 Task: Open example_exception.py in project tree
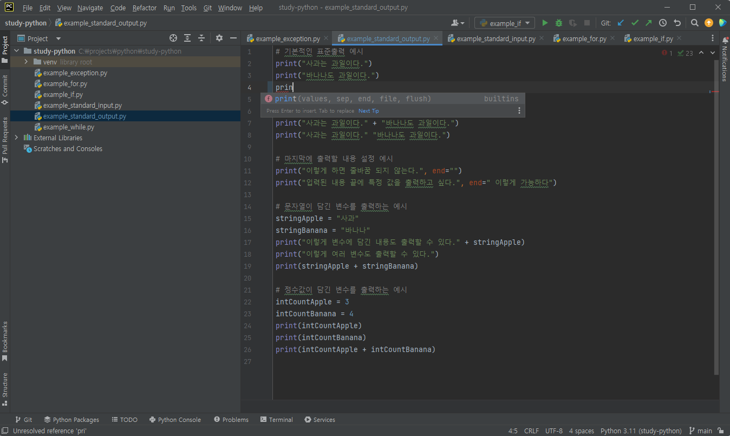[x=75, y=73]
